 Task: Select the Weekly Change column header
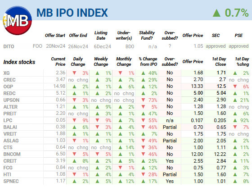pos(101,61)
